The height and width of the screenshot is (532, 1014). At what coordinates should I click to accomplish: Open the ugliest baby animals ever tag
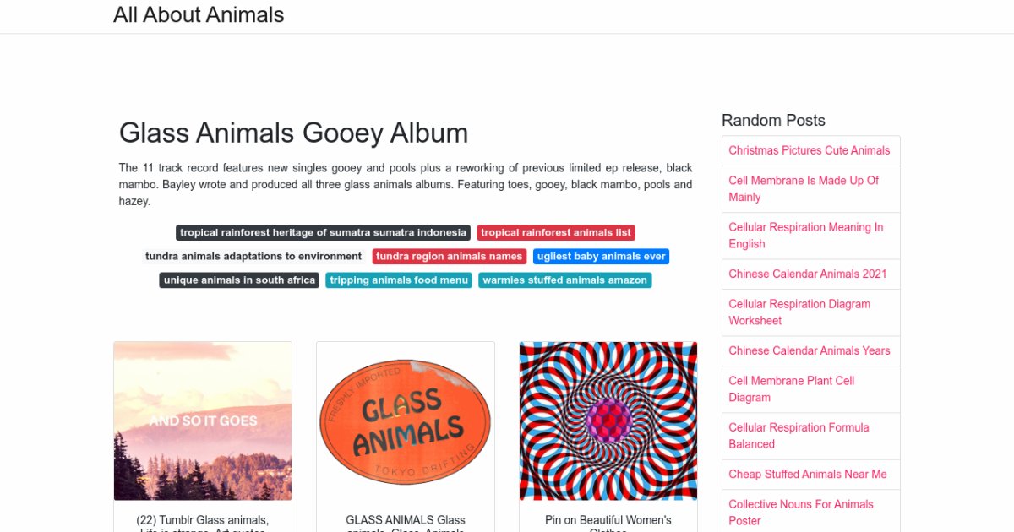point(602,257)
